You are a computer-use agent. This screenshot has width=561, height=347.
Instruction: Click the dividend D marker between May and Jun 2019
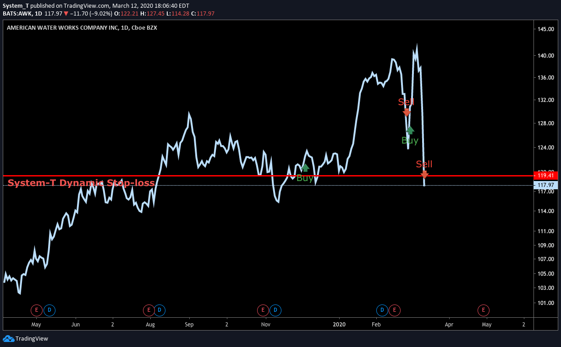point(49,310)
